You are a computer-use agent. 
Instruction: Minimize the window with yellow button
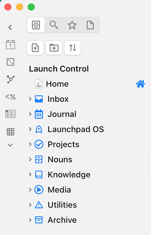click(20, 7)
